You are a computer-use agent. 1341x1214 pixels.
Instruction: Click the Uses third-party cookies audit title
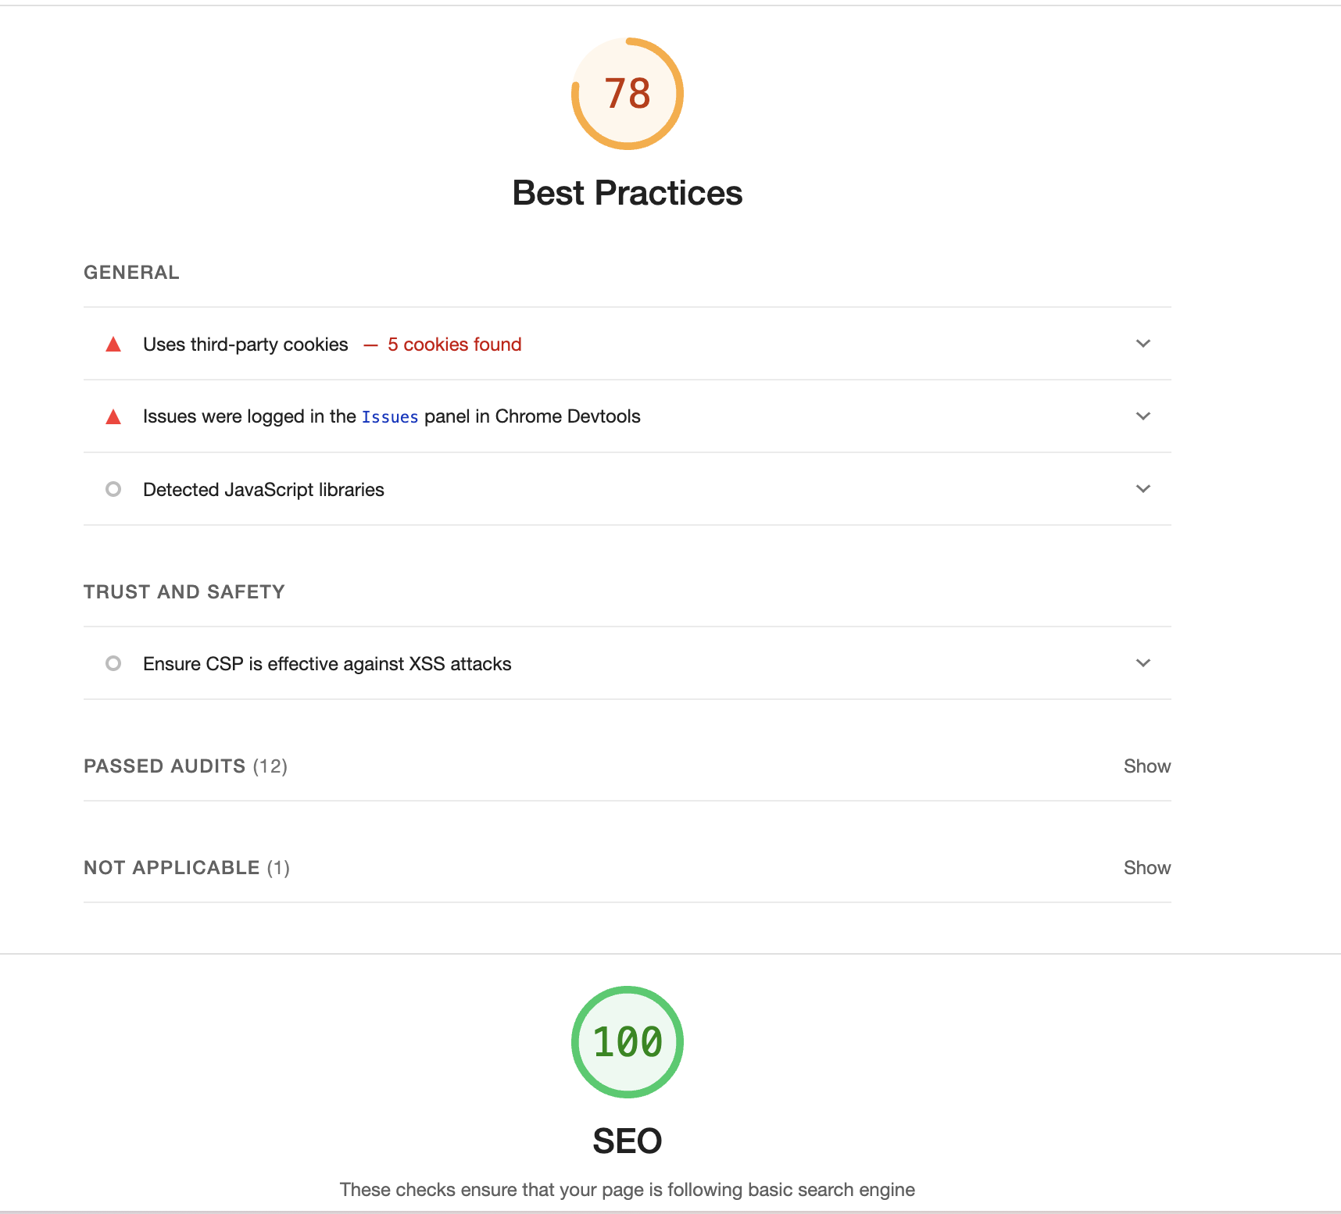point(245,345)
